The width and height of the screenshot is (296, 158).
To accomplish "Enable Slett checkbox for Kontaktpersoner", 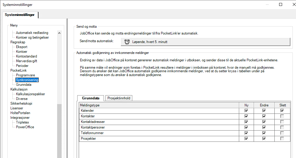I will 282,127.
